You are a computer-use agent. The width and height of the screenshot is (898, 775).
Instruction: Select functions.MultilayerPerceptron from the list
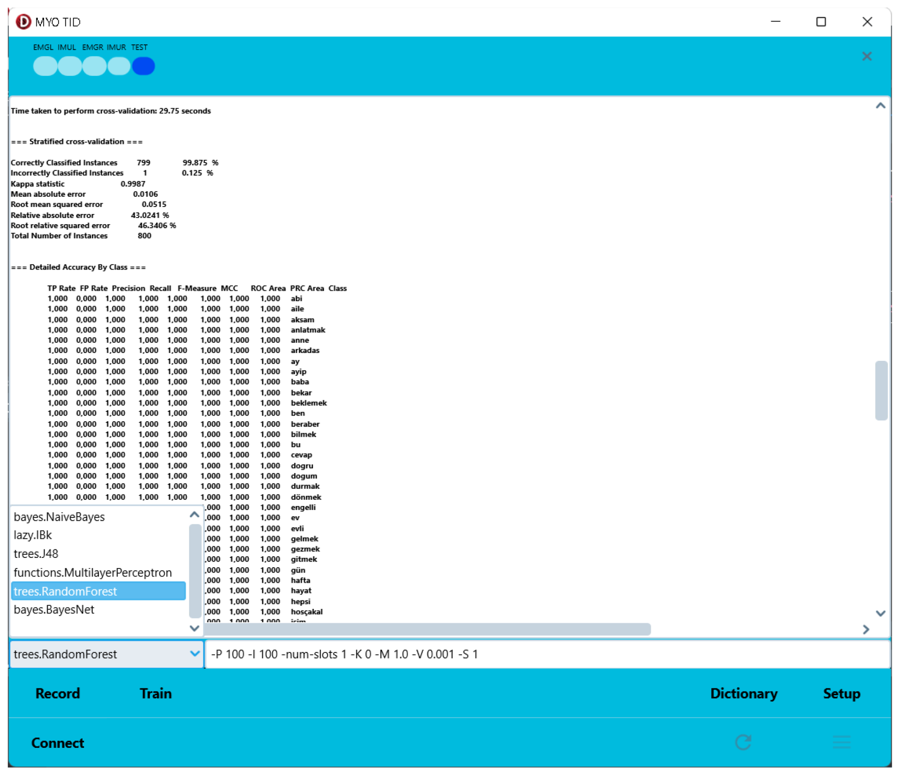pos(99,573)
